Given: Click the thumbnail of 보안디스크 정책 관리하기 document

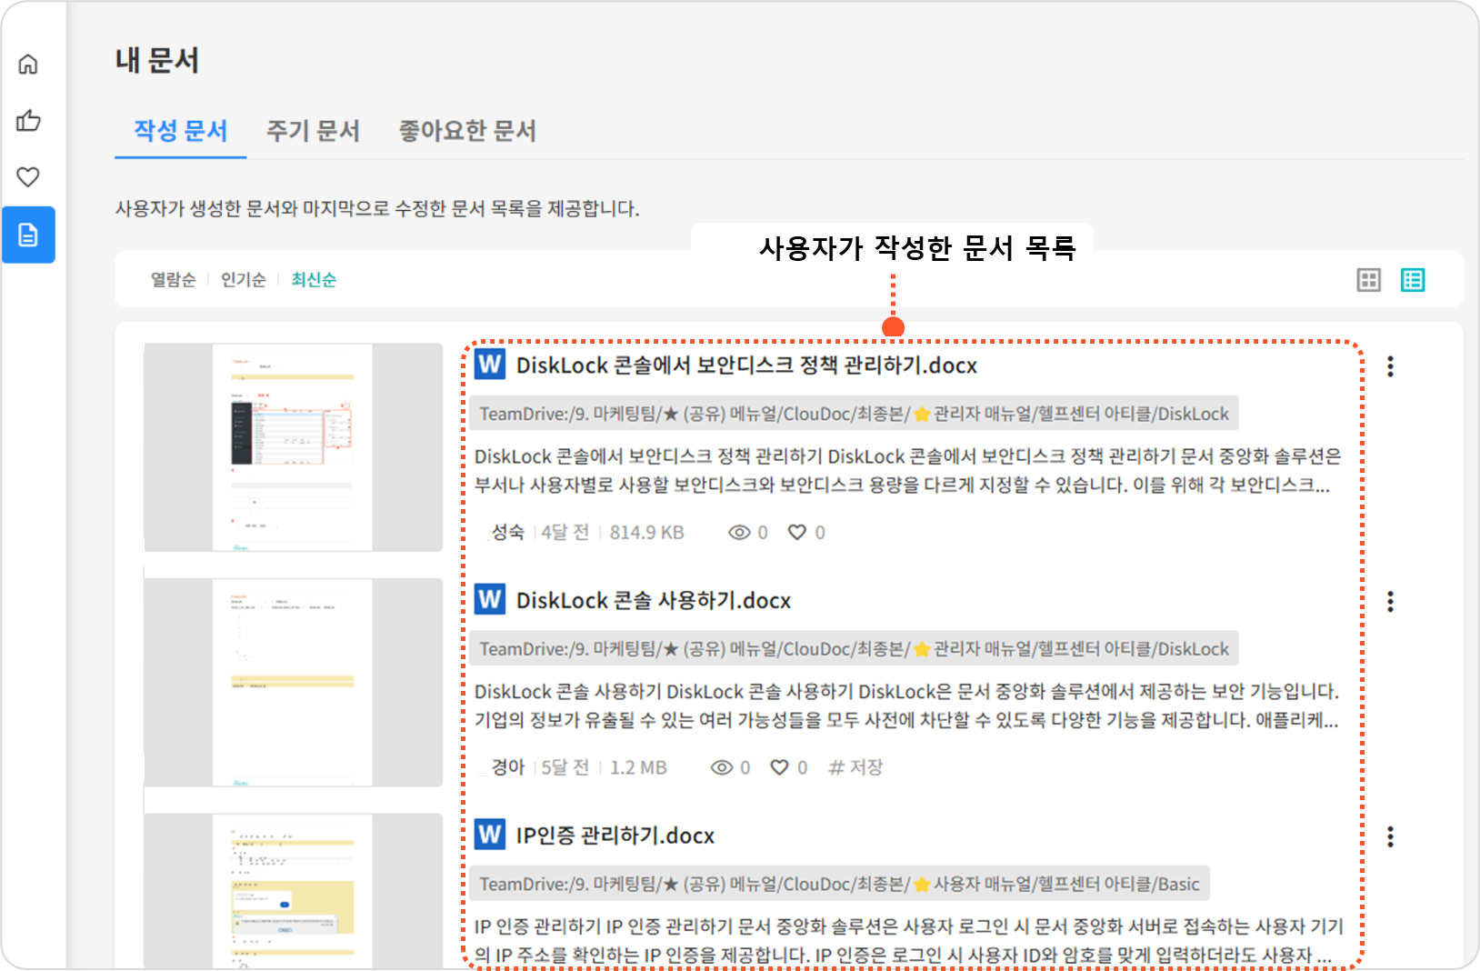Looking at the screenshot, I should pos(293,446).
